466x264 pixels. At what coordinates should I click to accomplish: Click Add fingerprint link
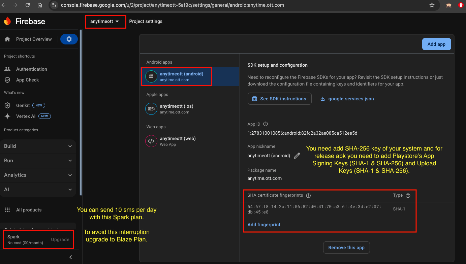(x=264, y=225)
